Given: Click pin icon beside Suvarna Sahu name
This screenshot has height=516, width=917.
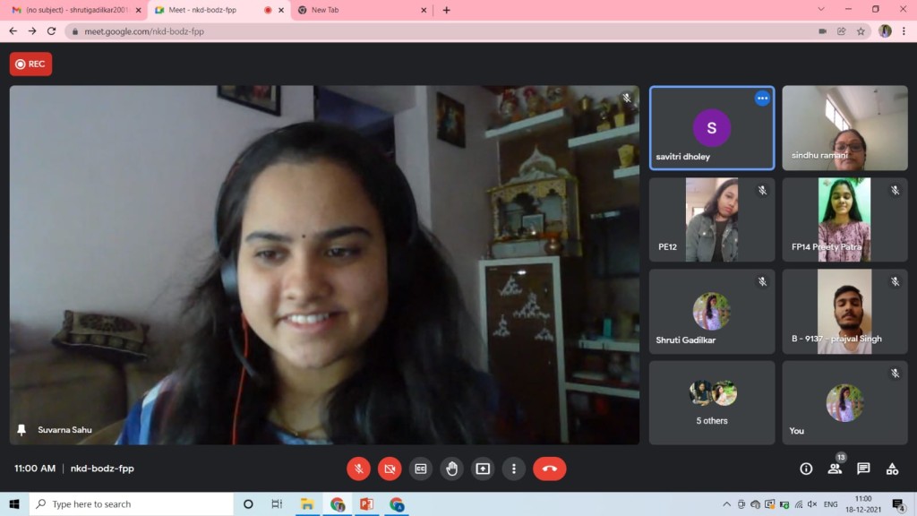Looking at the screenshot, I should click(x=21, y=430).
